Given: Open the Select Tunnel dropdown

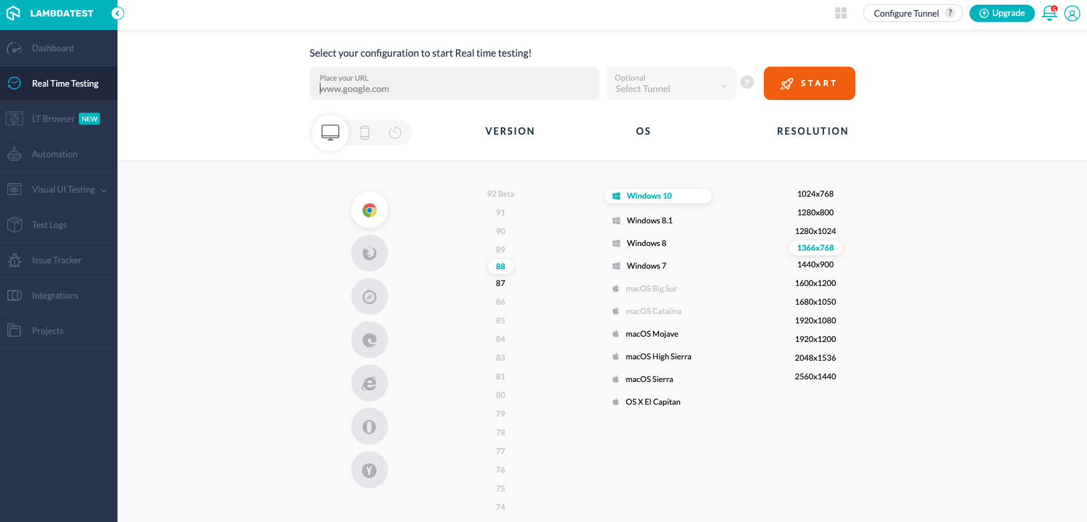Looking at the screenshot, I should [x=671, y=83].
